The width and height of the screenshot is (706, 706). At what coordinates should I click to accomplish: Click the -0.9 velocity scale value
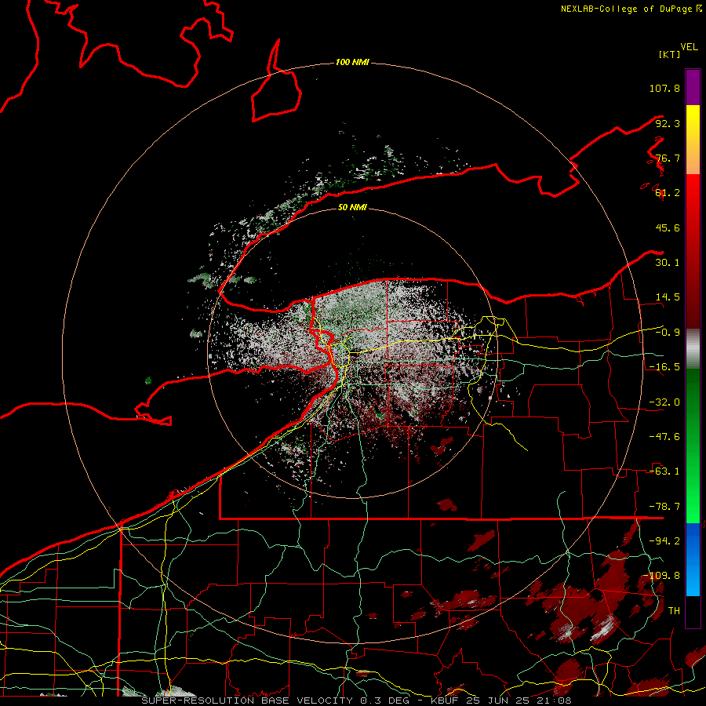[668, 333]
